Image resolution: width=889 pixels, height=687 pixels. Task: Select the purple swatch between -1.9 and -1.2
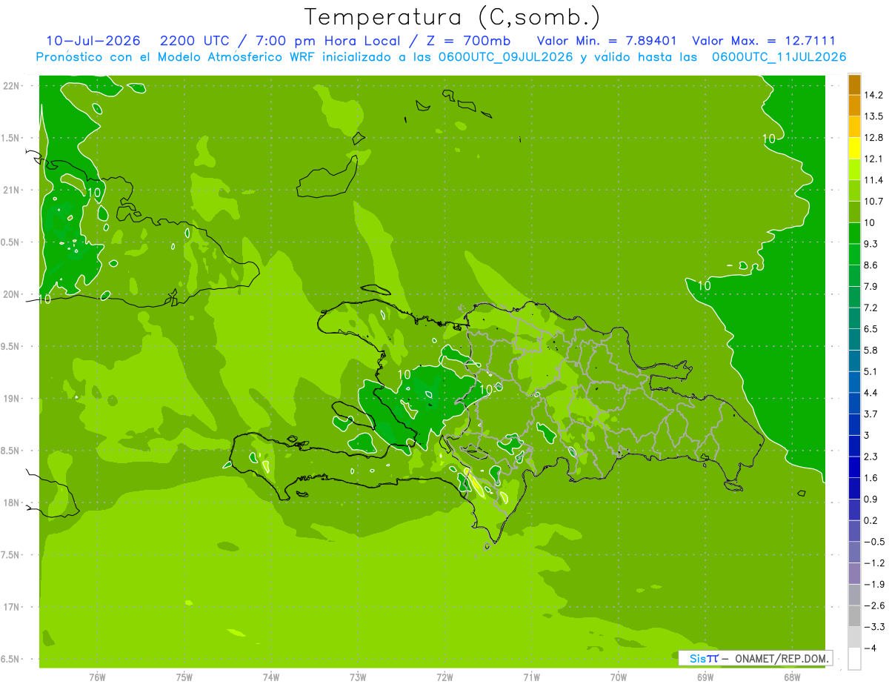(854, 574)
